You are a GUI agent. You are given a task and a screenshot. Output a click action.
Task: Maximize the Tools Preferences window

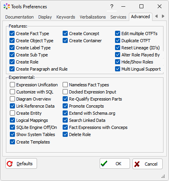tap(141, 6)
